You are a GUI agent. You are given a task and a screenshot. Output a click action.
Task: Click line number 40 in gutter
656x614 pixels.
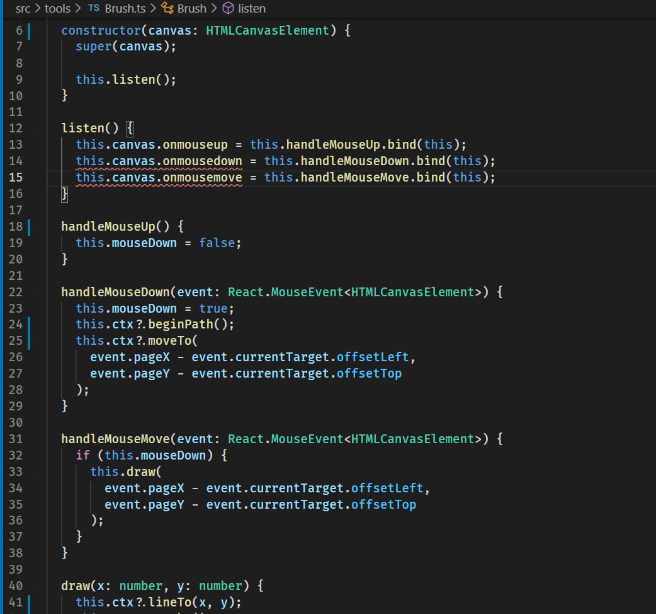point(16,586)
